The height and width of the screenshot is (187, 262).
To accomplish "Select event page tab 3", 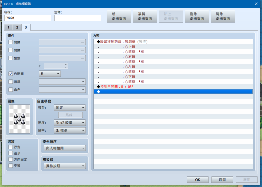I will click(26, 27).
